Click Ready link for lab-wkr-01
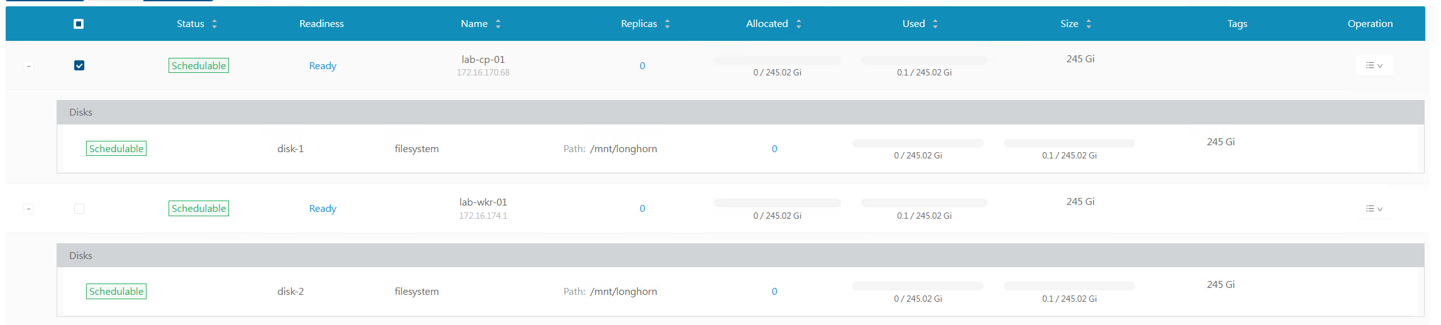Viewport: 1441px width, 325px height. [x=323, y=209]
